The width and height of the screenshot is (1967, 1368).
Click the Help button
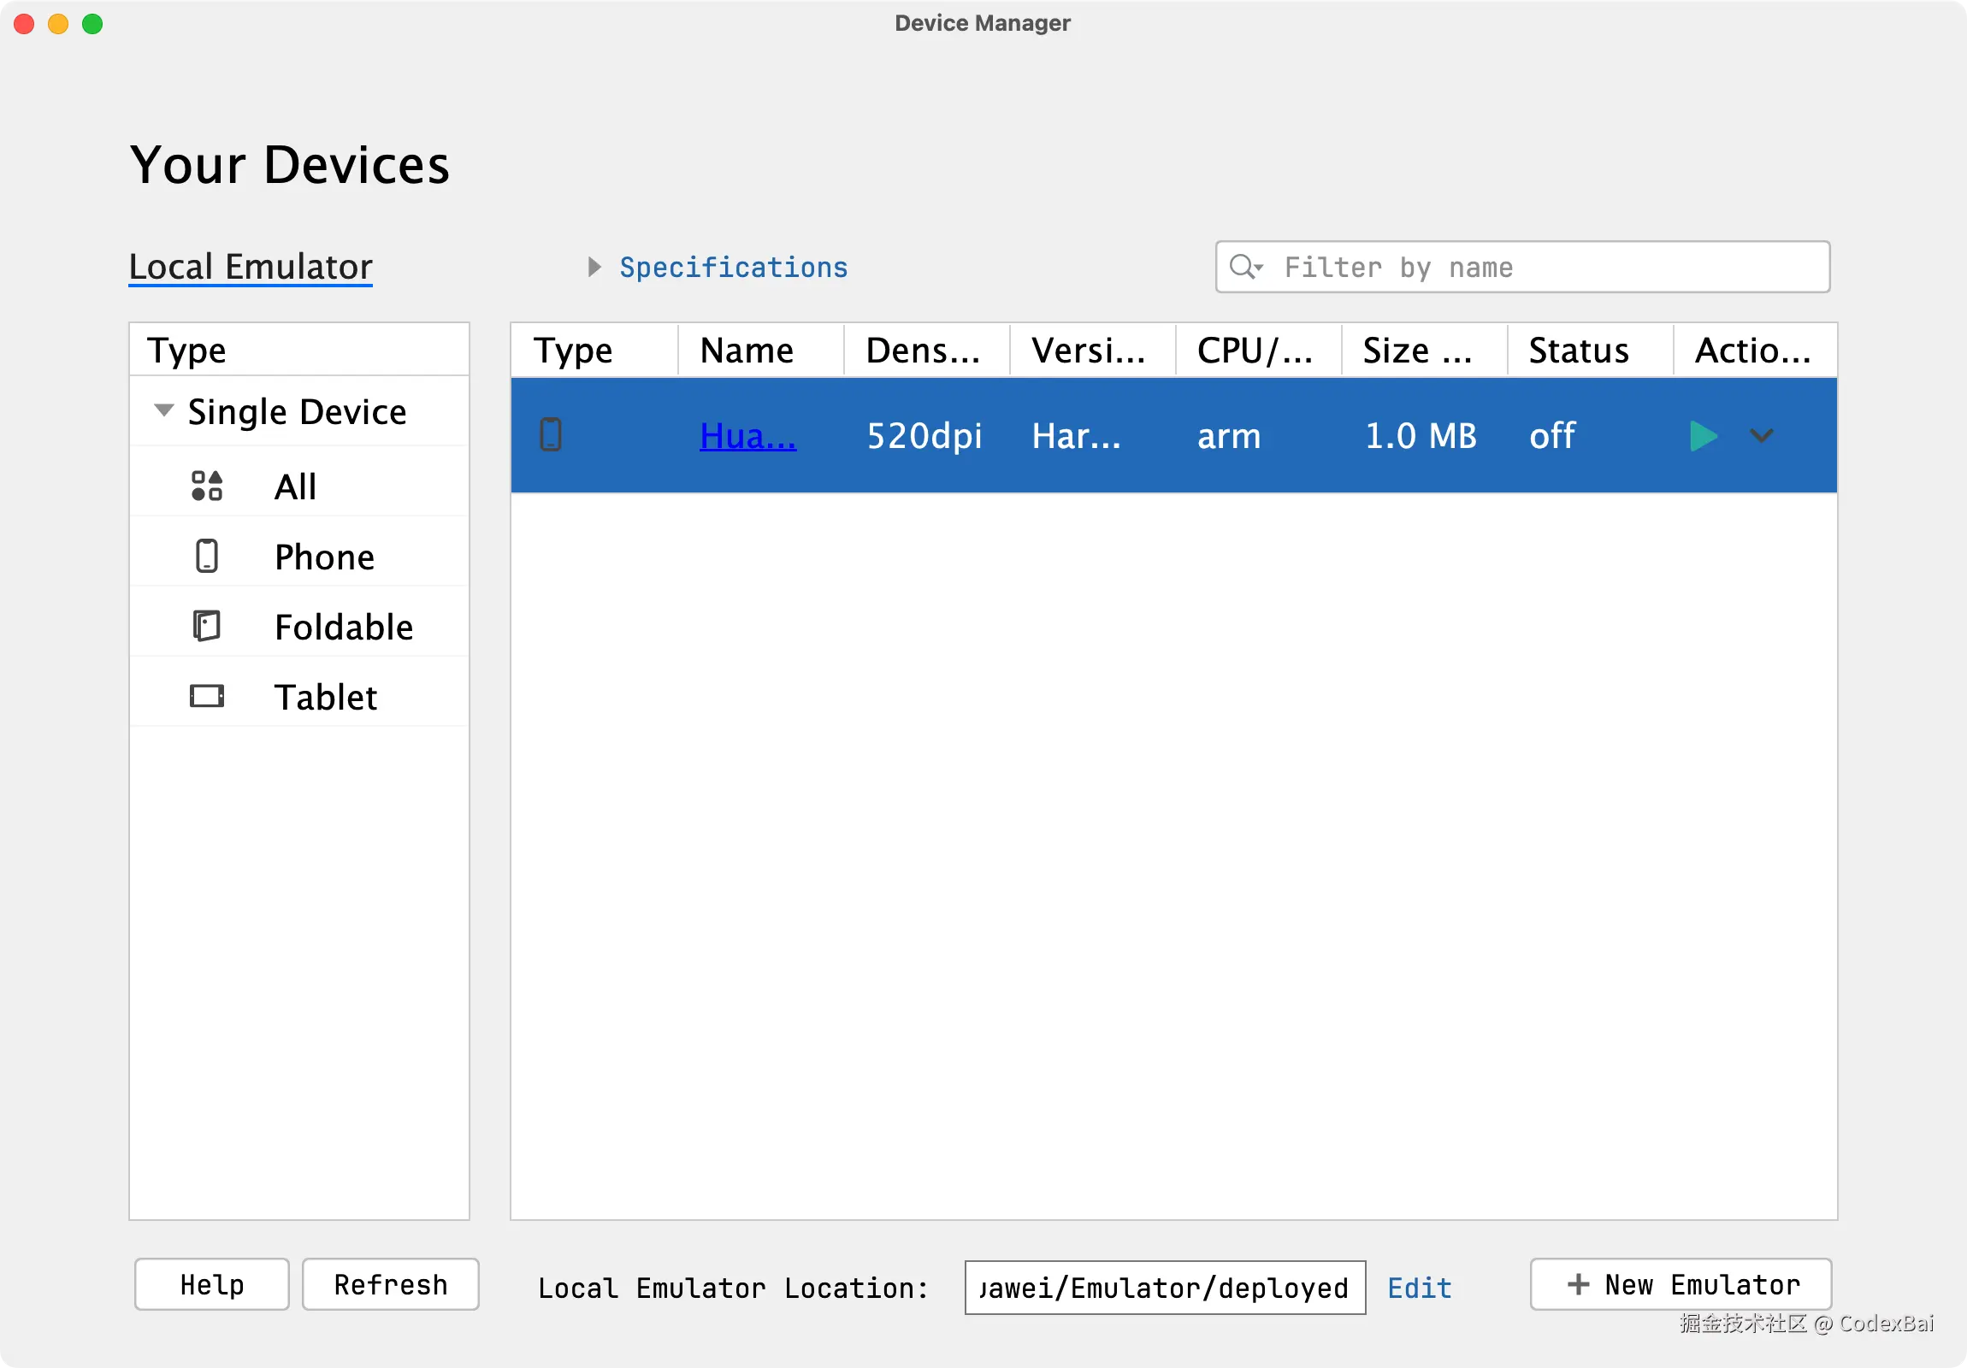[x=211, y=1284]
